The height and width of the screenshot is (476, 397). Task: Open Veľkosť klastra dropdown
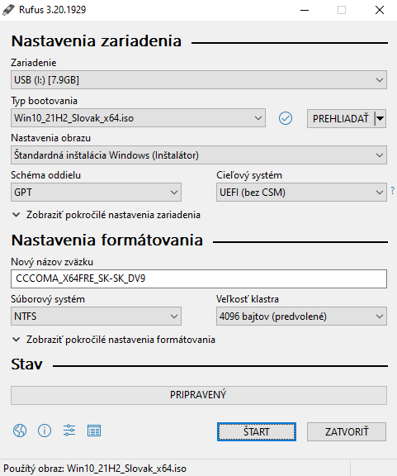coord(301,316)
